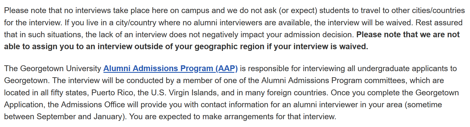This screenshot has height=127, width=470.
Task: Click the phrase "Puerto Rico"
Action: click(112, 93)
